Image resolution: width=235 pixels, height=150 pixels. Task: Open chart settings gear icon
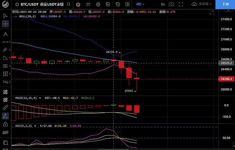click(98, 4)
